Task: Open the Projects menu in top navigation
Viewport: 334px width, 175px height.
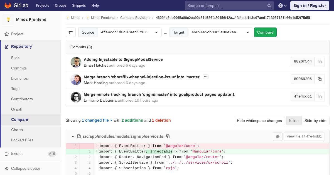Action: click(42, 6)
